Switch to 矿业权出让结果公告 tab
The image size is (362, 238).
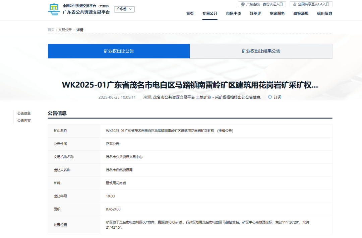pos(261,51)
